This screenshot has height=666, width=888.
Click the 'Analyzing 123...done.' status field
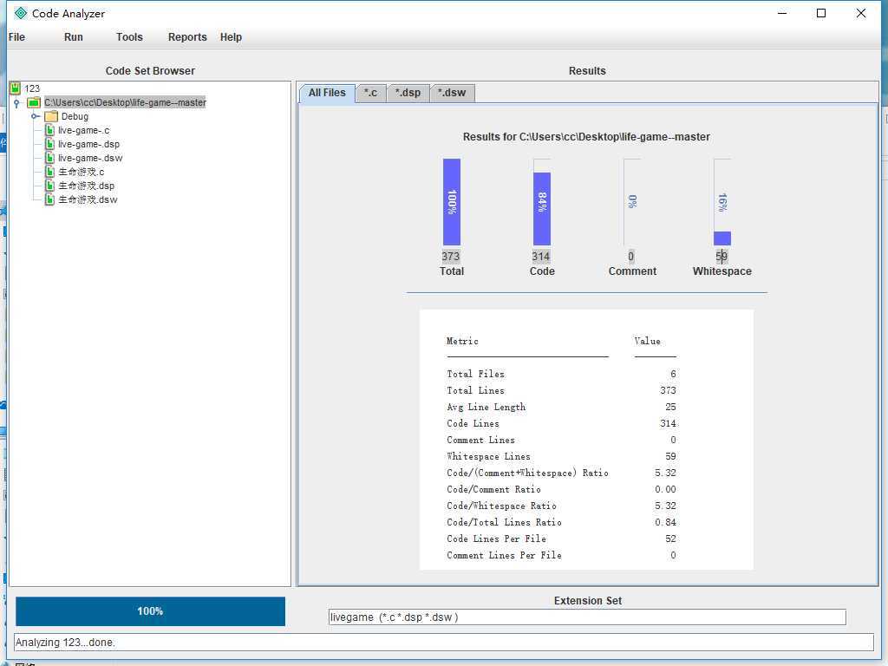[x=443, y=643]
